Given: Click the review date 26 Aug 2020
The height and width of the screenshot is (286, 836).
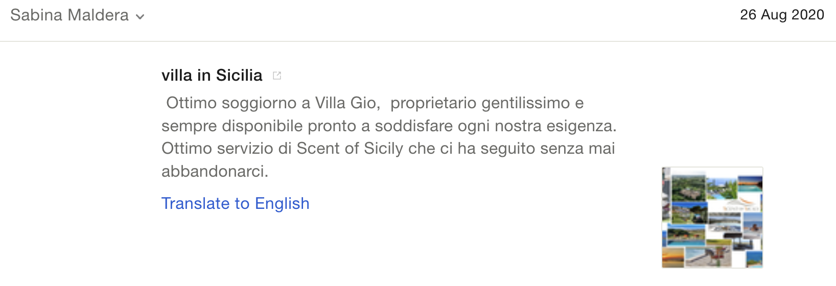Looking at the screenshot, I should click(781, 15).
